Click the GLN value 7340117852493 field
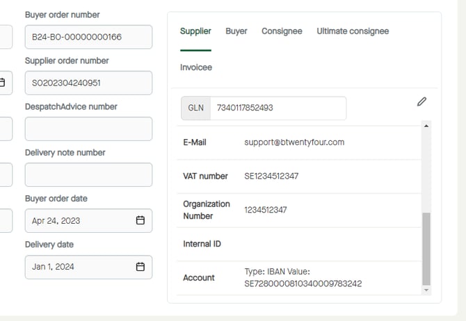This screenshot has width=466, height=321. [x=278, y=108]
